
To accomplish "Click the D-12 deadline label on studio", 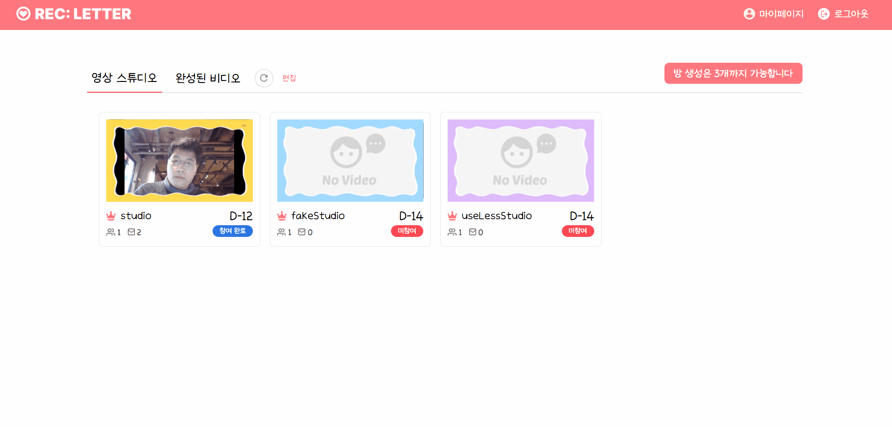I will pos(241,215).
